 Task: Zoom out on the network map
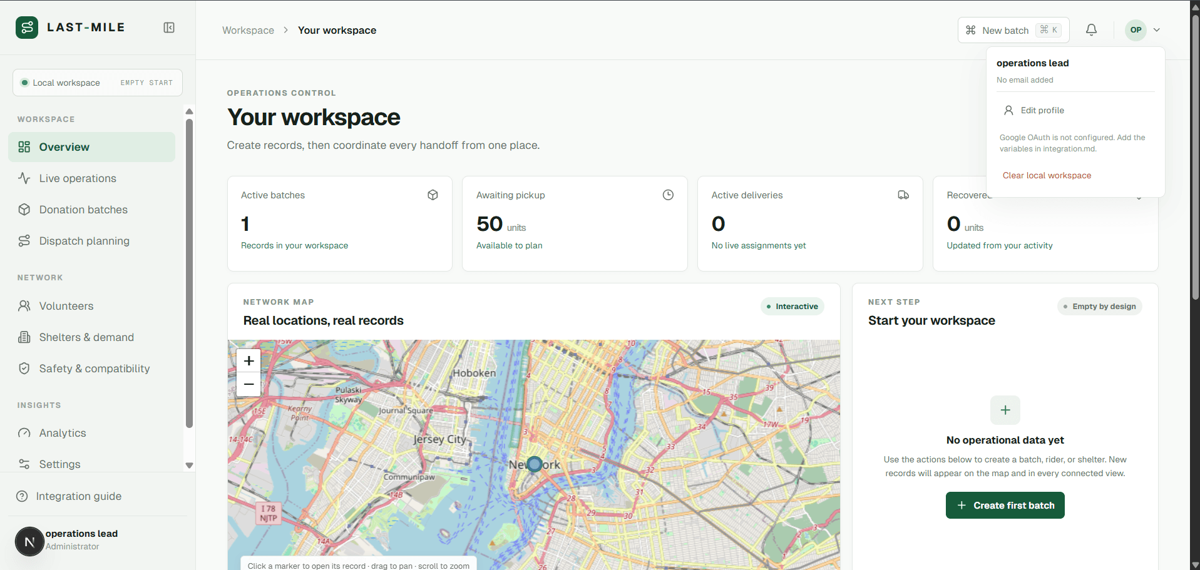click(x=249, y=384)
